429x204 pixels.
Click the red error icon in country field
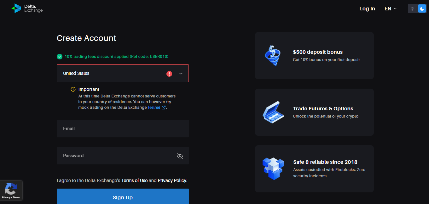coord(169,74)
